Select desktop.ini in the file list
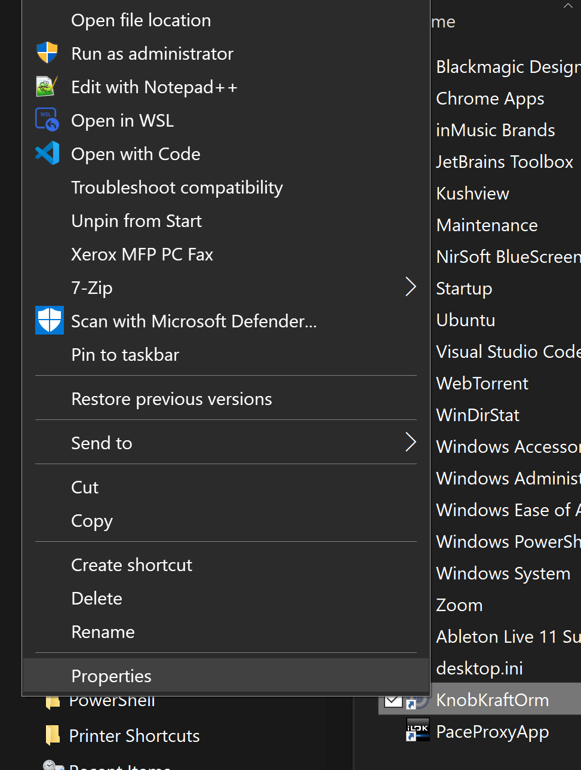Viewport: 581px width, 770px height. (x=479, y=668)
